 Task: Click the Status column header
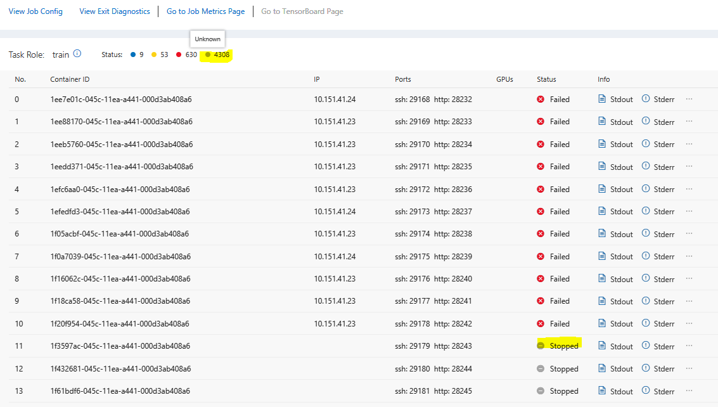pos(546,79)
